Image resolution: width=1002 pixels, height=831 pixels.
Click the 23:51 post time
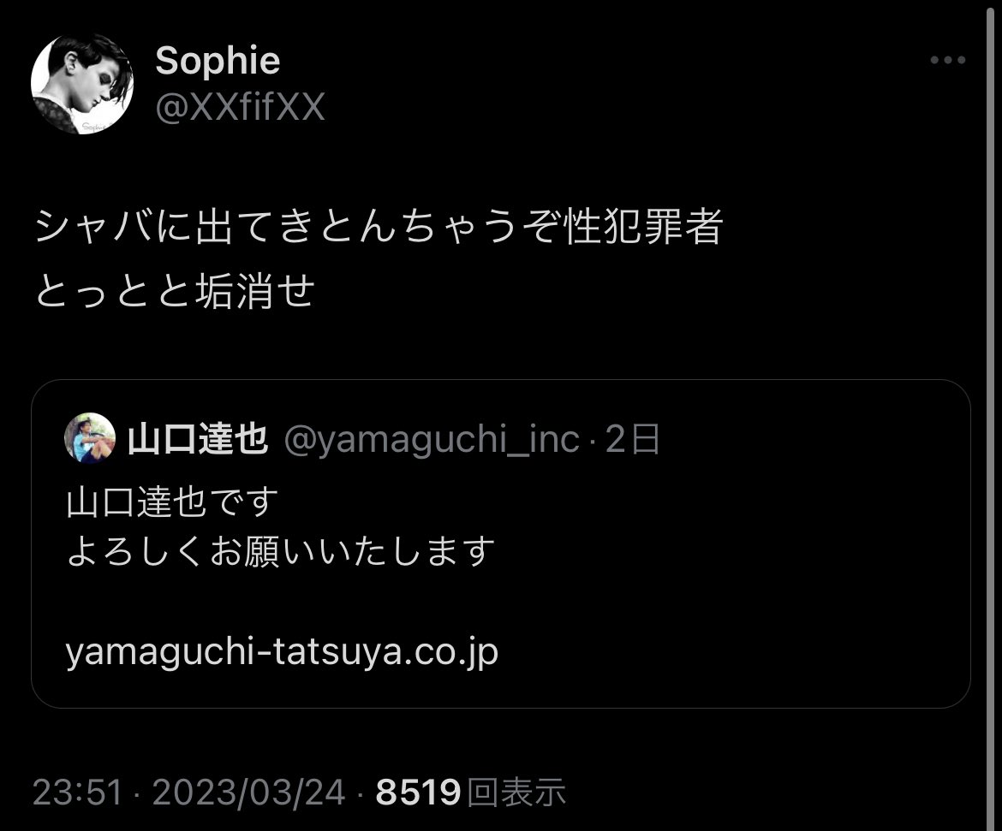click(x=77, y=792)
